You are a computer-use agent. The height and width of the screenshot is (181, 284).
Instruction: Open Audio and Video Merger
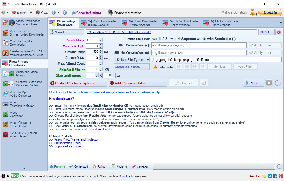click(24, 73)
